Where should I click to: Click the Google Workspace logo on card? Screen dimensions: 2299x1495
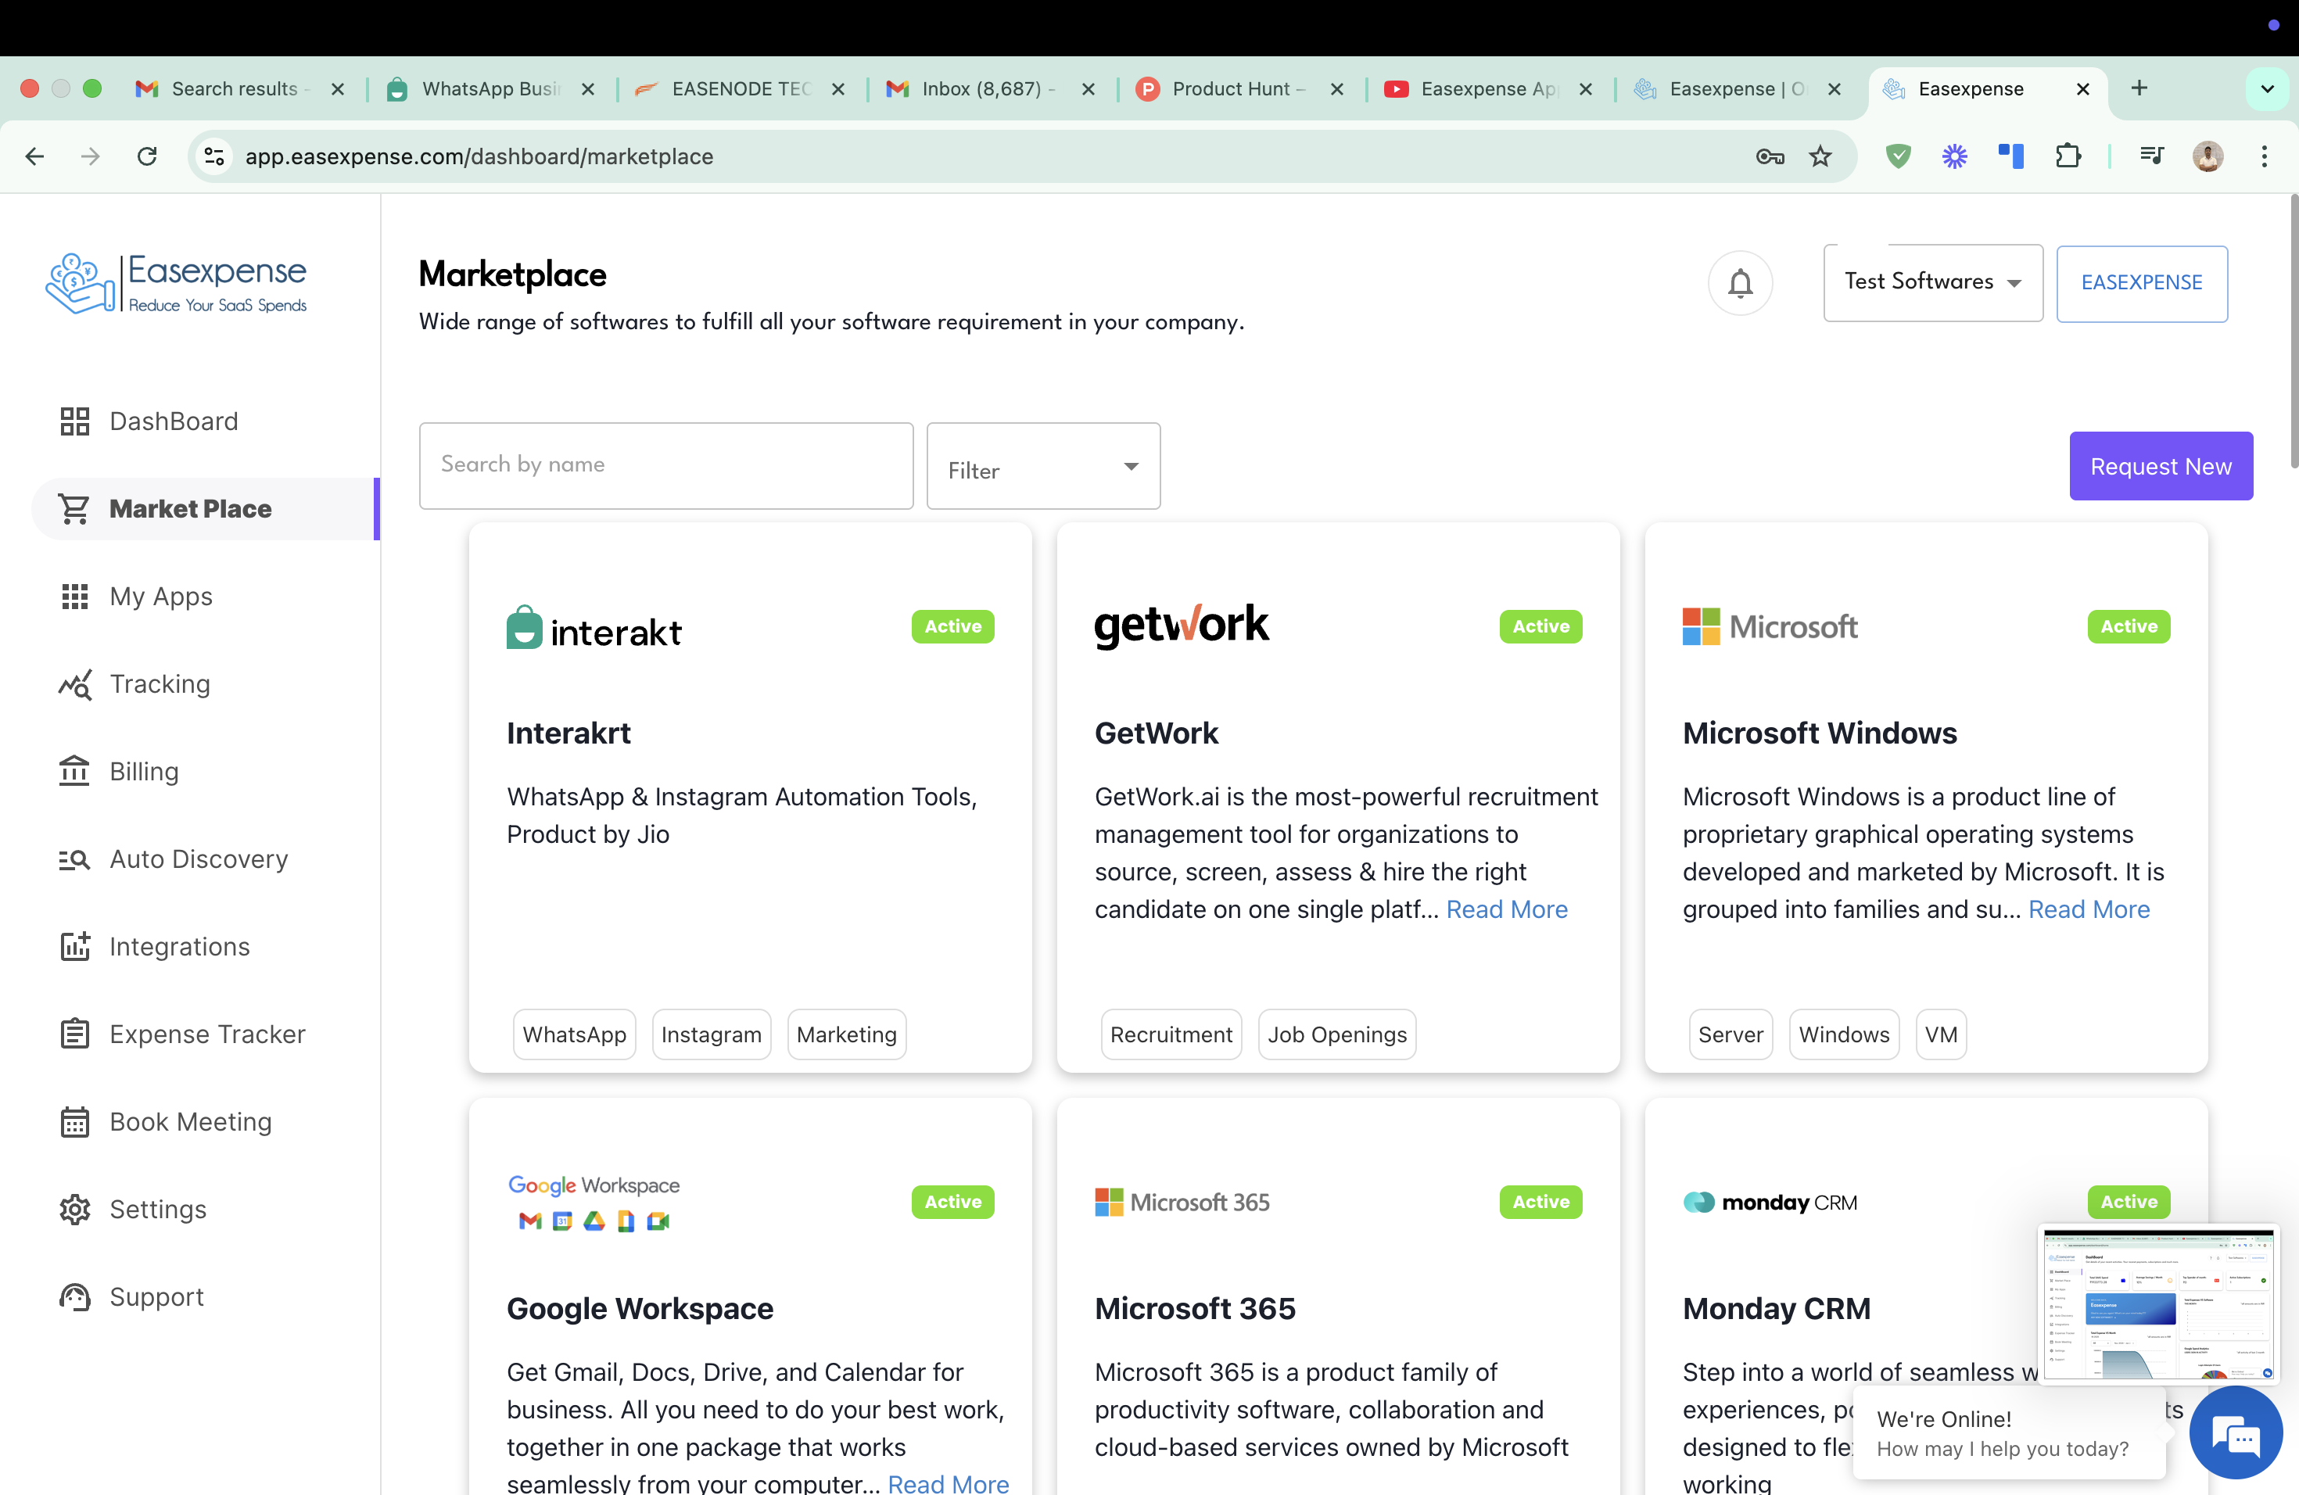[x=593, y=1202]
